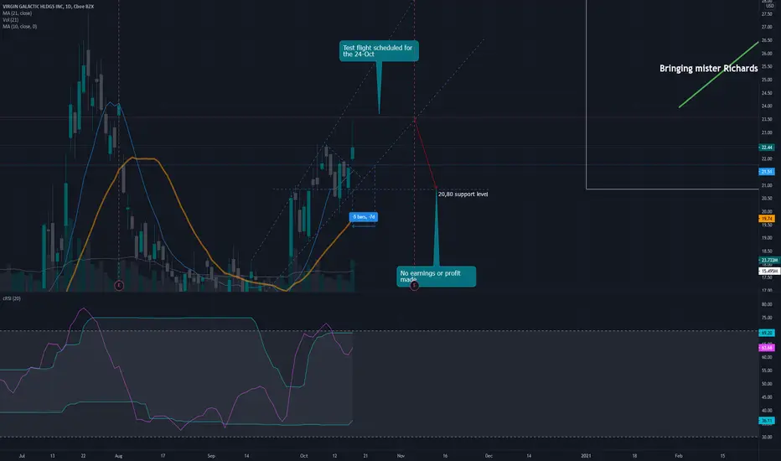
Task: Open the MA (10, close, 0) indicator legend
Action: tap(20, 27)
